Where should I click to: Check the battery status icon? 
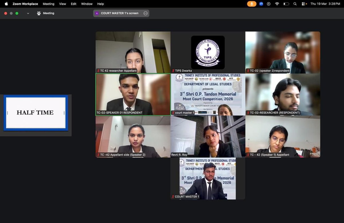286,4
